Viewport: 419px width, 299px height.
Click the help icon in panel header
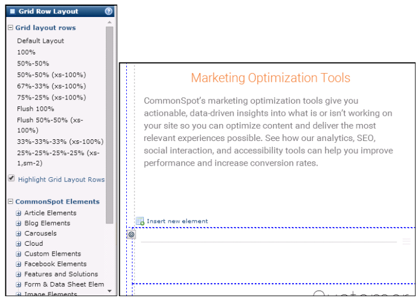109,11
